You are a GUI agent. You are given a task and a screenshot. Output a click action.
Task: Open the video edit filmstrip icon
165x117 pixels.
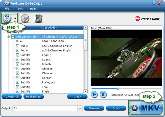pos(39,19)
